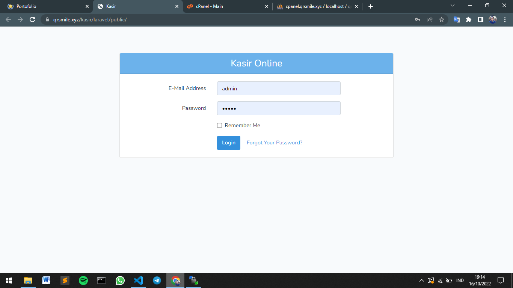
Task: Open Google Translate extension
Action: click(x=457, y=19)
